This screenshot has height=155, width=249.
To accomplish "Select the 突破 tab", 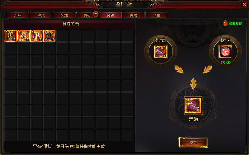I will (x=110, y=15).
